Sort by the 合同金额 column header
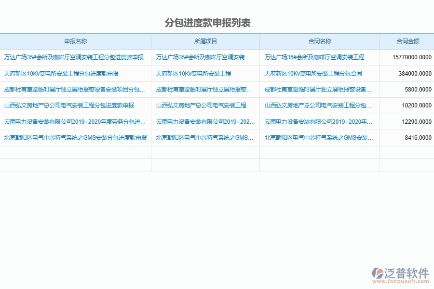 pyautogui.click(x=407, y=41)
